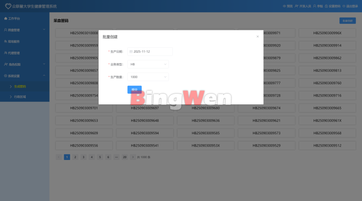Click the 退出登录 logout icon

(344, 6)
